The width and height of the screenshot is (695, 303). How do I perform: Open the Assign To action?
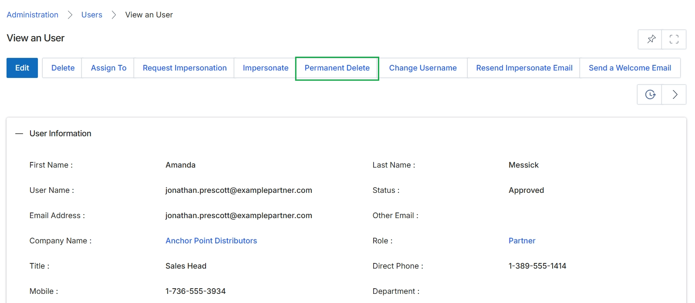108,68
